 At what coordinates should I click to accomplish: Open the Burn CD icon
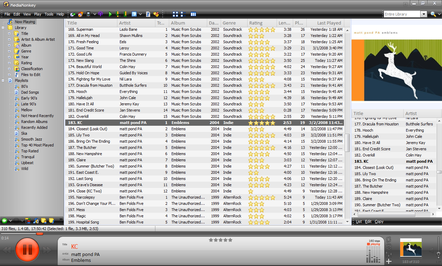(80, 14)
